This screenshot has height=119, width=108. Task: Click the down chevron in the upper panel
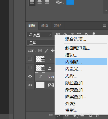coord(106,11)
